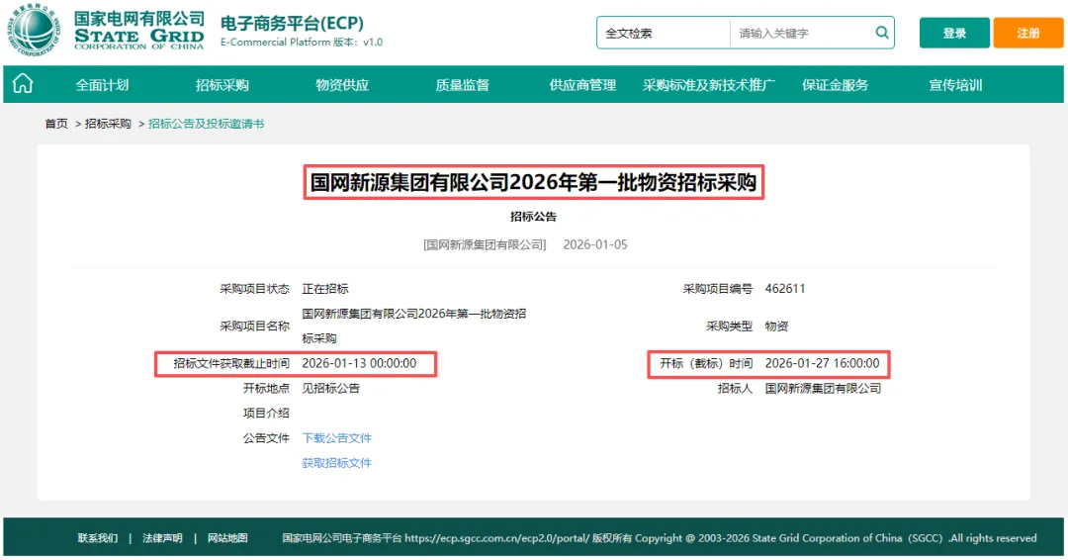Click the magnifier search icon
The width and height of the screenshot is (1068, 560).
pyautogui.click(x=881, y=33)
